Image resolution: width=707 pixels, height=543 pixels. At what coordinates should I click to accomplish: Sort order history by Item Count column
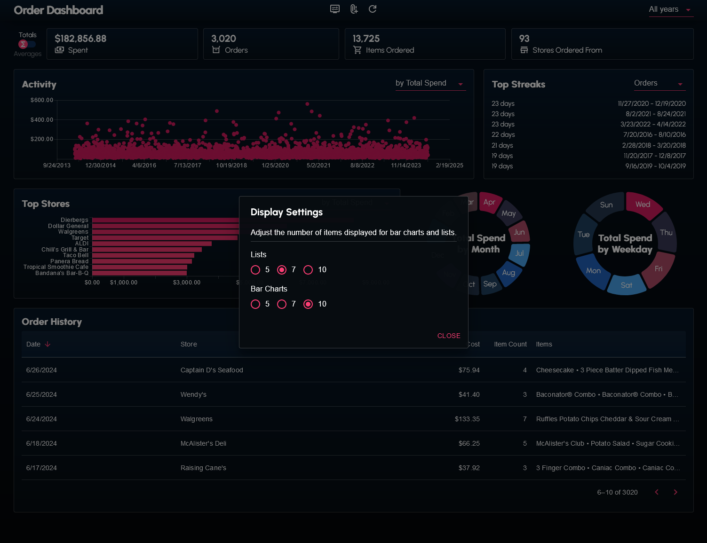510,344
